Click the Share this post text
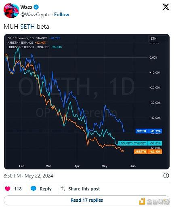The width and height of the screenshot is (174, 209). point(84,189)
